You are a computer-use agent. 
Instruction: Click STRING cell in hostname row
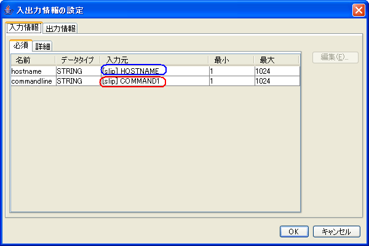click(78, 71)
